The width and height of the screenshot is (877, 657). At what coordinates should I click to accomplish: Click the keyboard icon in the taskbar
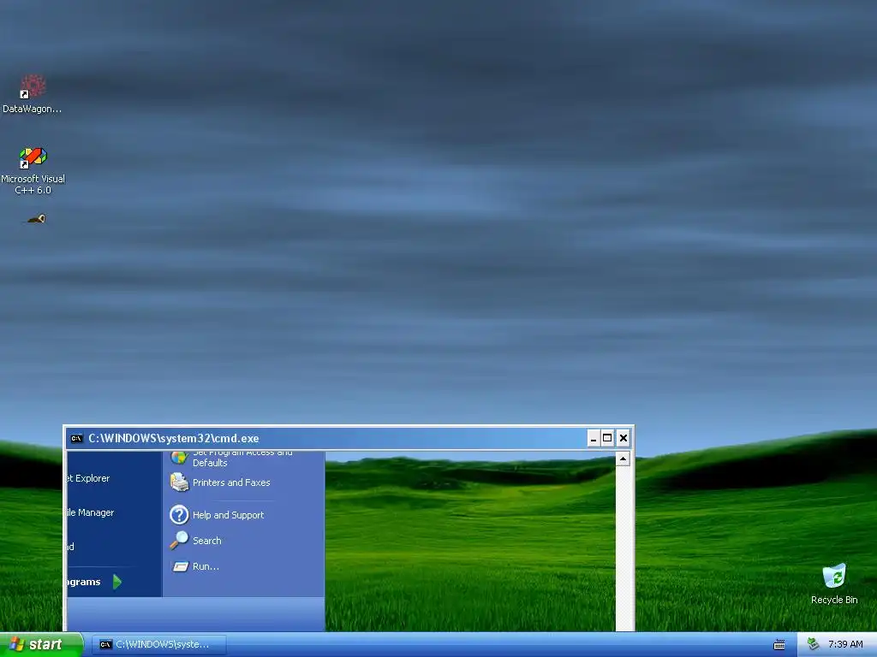pyautogui.click(x=779, y=645)
